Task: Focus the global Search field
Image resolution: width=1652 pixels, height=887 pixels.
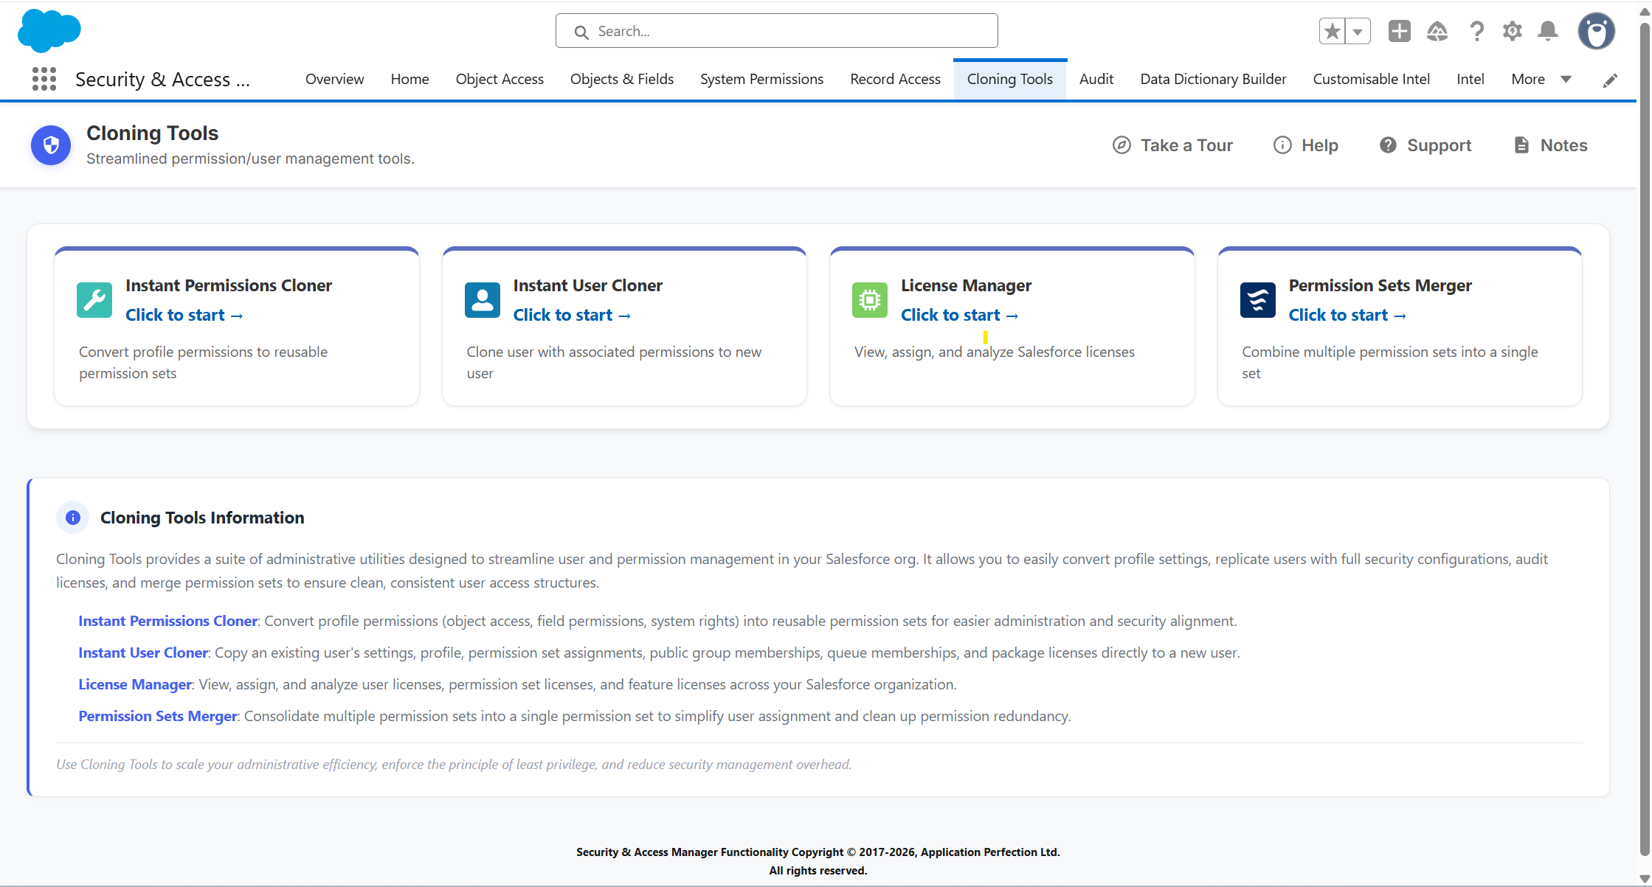Action: [776, 31]
